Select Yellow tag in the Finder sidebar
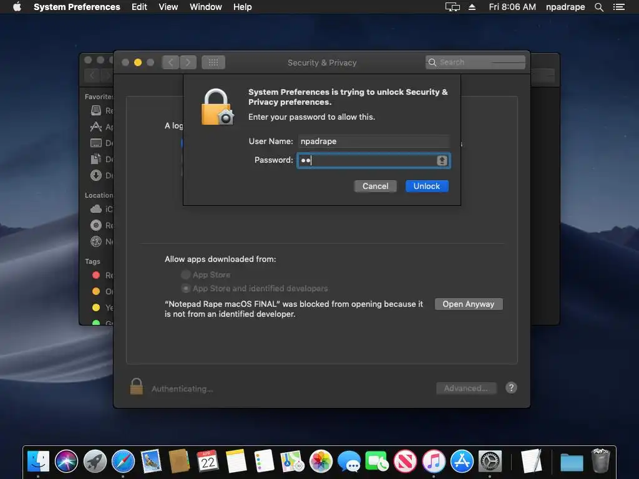This screenshot has height=479, width=639. 102,307
